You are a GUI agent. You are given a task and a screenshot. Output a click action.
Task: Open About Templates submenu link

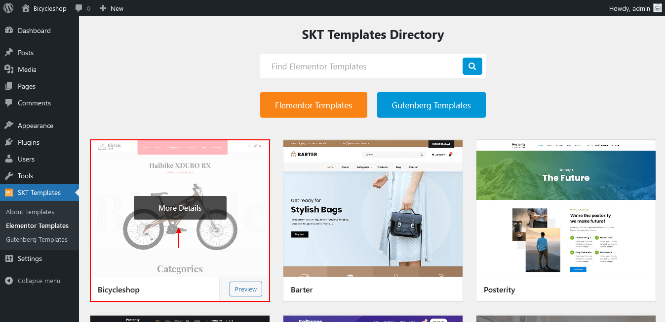(x=30, y=212)
